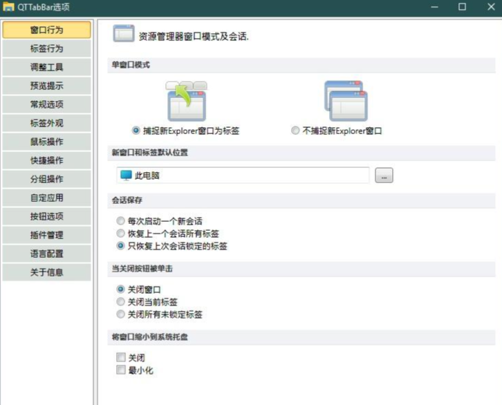
Task: Go to 按钮选项 tab
Action: pos(46,216)
